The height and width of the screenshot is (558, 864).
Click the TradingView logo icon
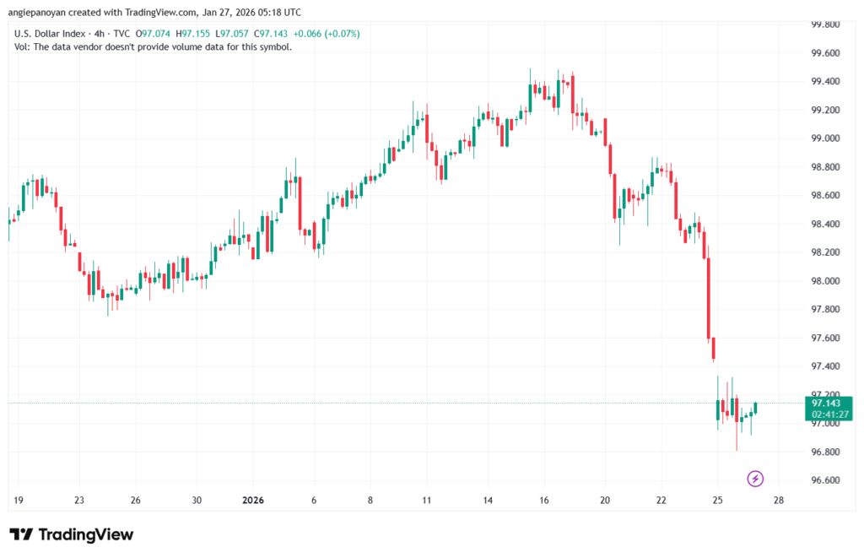(x=20, y=535)
